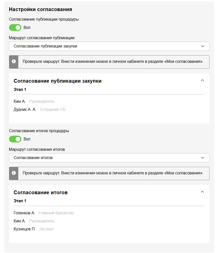Click Этап 1 heading under results approval
217x253 pixels.
click(20, 201)
